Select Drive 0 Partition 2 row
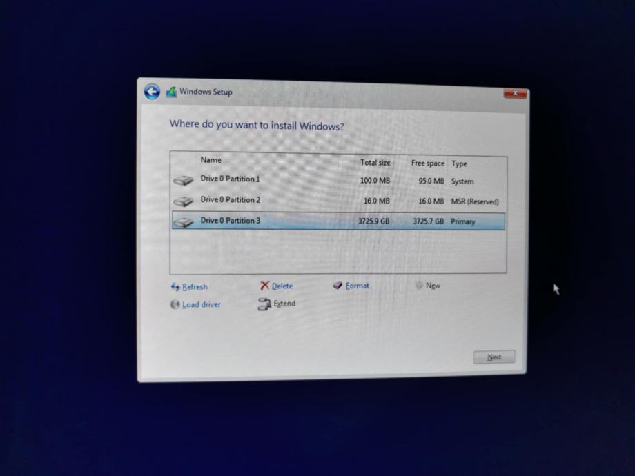 pyautogui.click(x=339, y=201)
